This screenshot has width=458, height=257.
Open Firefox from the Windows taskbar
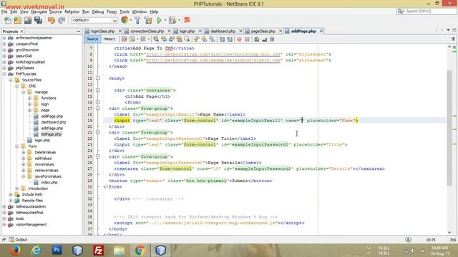(x=15, y=250)
